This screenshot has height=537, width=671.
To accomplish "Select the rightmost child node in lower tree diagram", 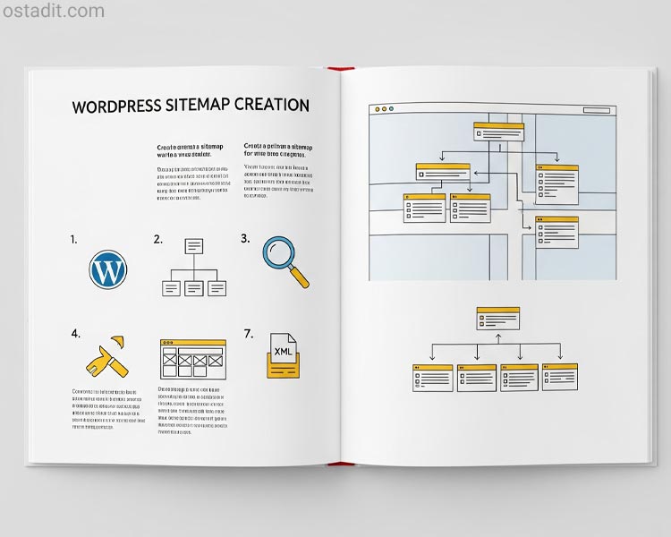I will tap(560, 377).
